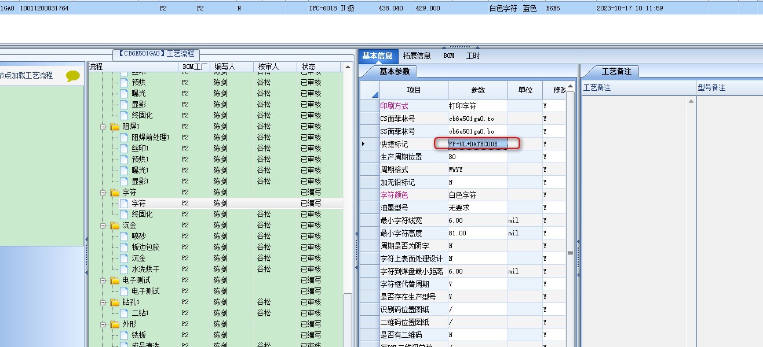
Task: Click the document icon of the highlighted 字符 step
Action: (x=123, y=203)
